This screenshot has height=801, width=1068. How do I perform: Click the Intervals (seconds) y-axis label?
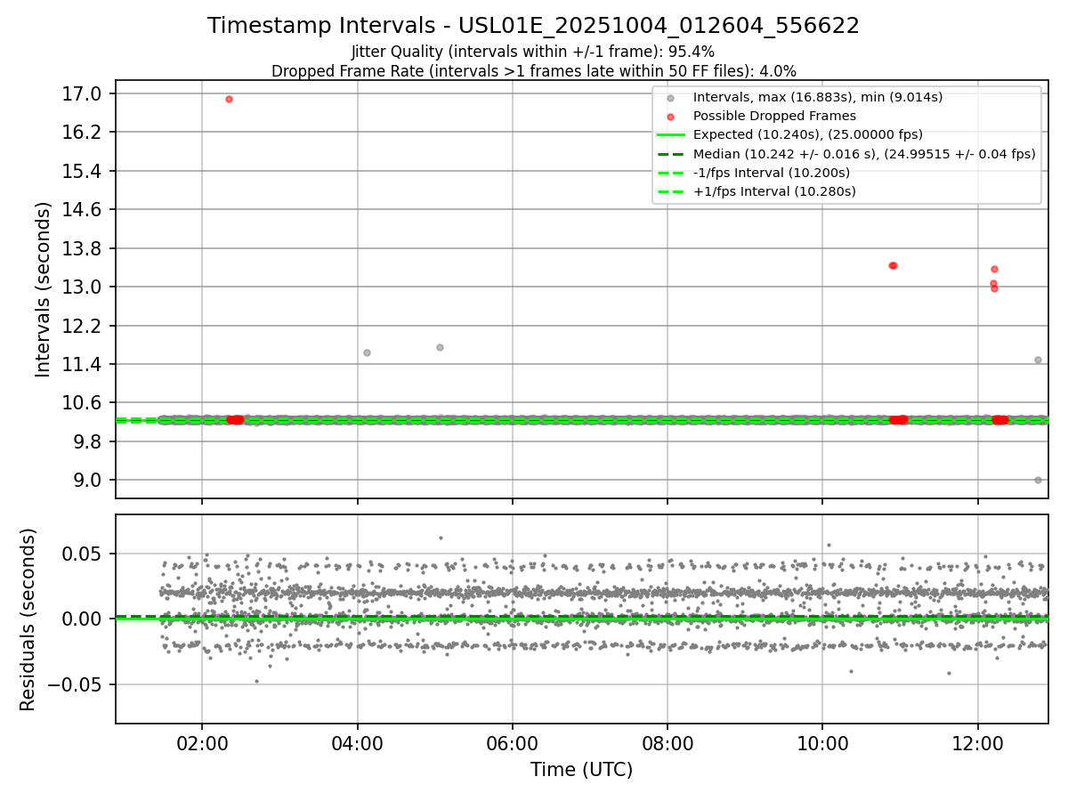click(x=44, y=289)
